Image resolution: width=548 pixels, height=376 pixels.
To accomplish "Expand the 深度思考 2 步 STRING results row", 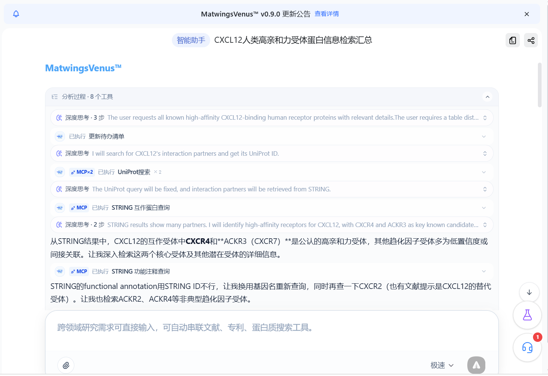I will 272,225.
